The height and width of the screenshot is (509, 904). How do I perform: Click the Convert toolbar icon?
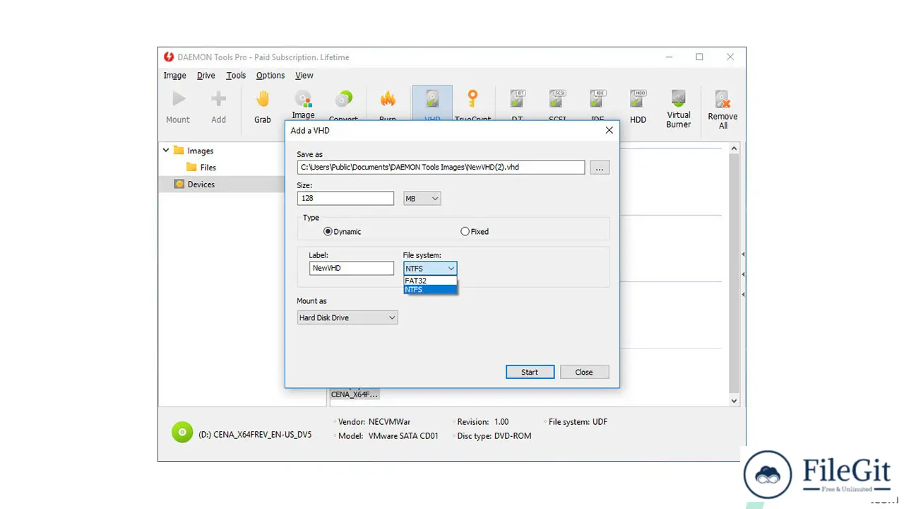click(344, 99)
